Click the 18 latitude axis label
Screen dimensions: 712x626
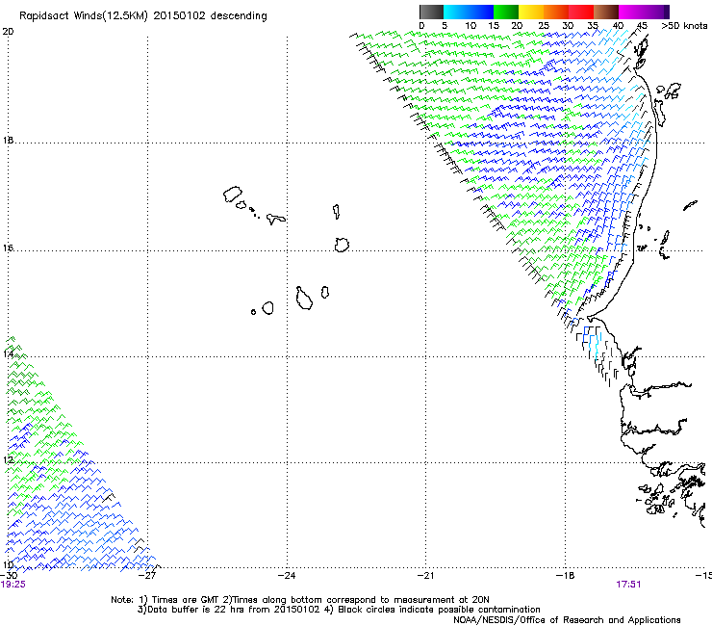coord(8,140)
